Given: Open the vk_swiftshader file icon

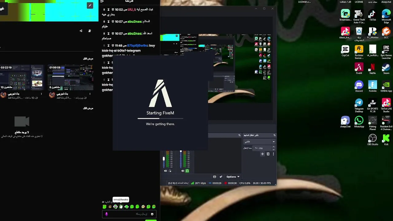Looking at the screenshot, I should (372, 51).
